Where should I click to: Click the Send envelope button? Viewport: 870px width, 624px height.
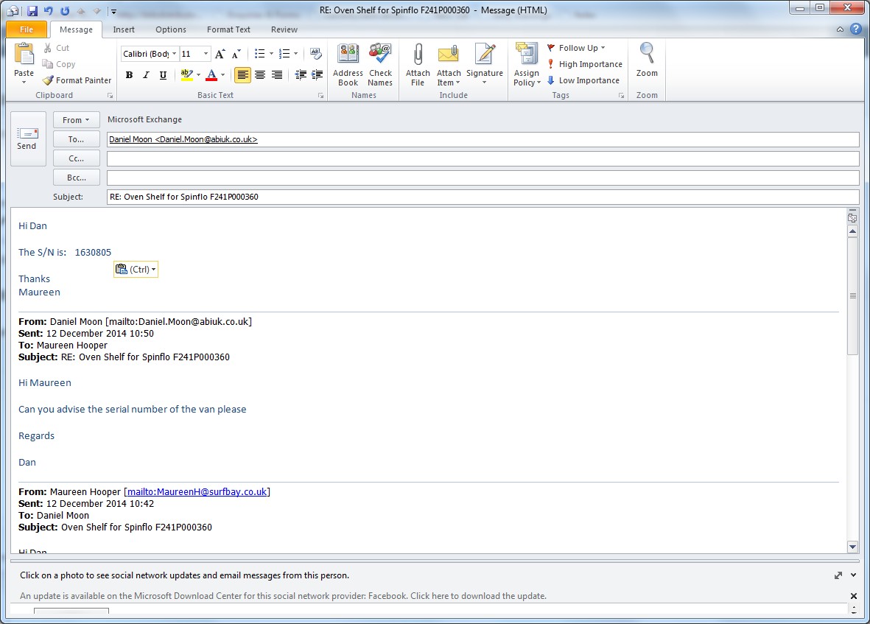(27, 139)
